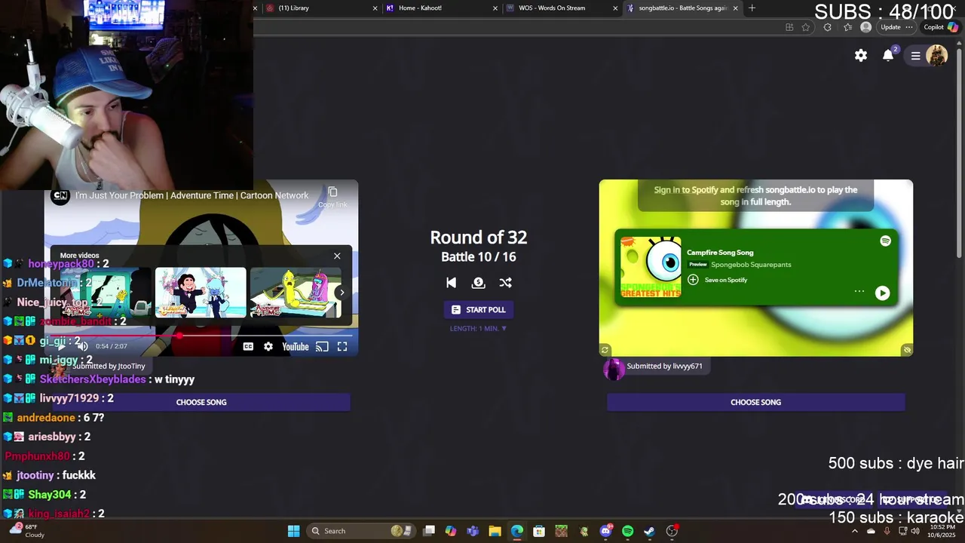This screenshot has width=965, height=543.
Task: Show hidden system tray icons
Action: [854, 531]
